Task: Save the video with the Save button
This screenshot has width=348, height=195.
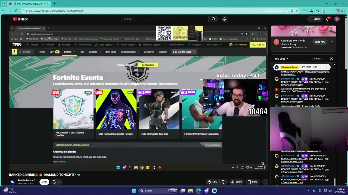Action: (x=252, y=182)
